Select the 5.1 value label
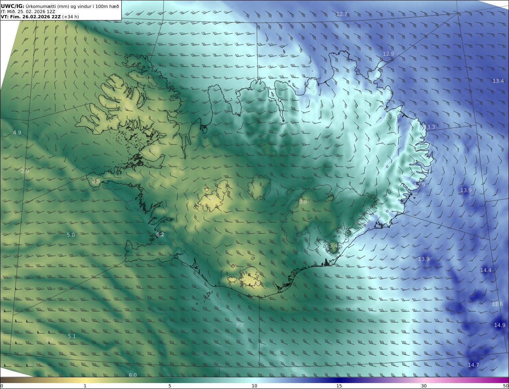The image size is (509, 389). pos(72,336)
